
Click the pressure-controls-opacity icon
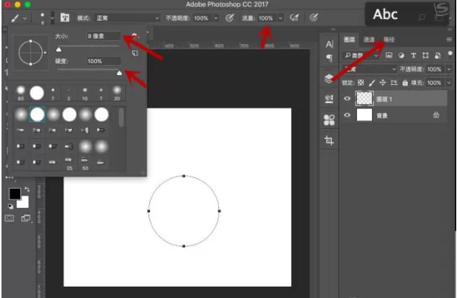[230, 18]
